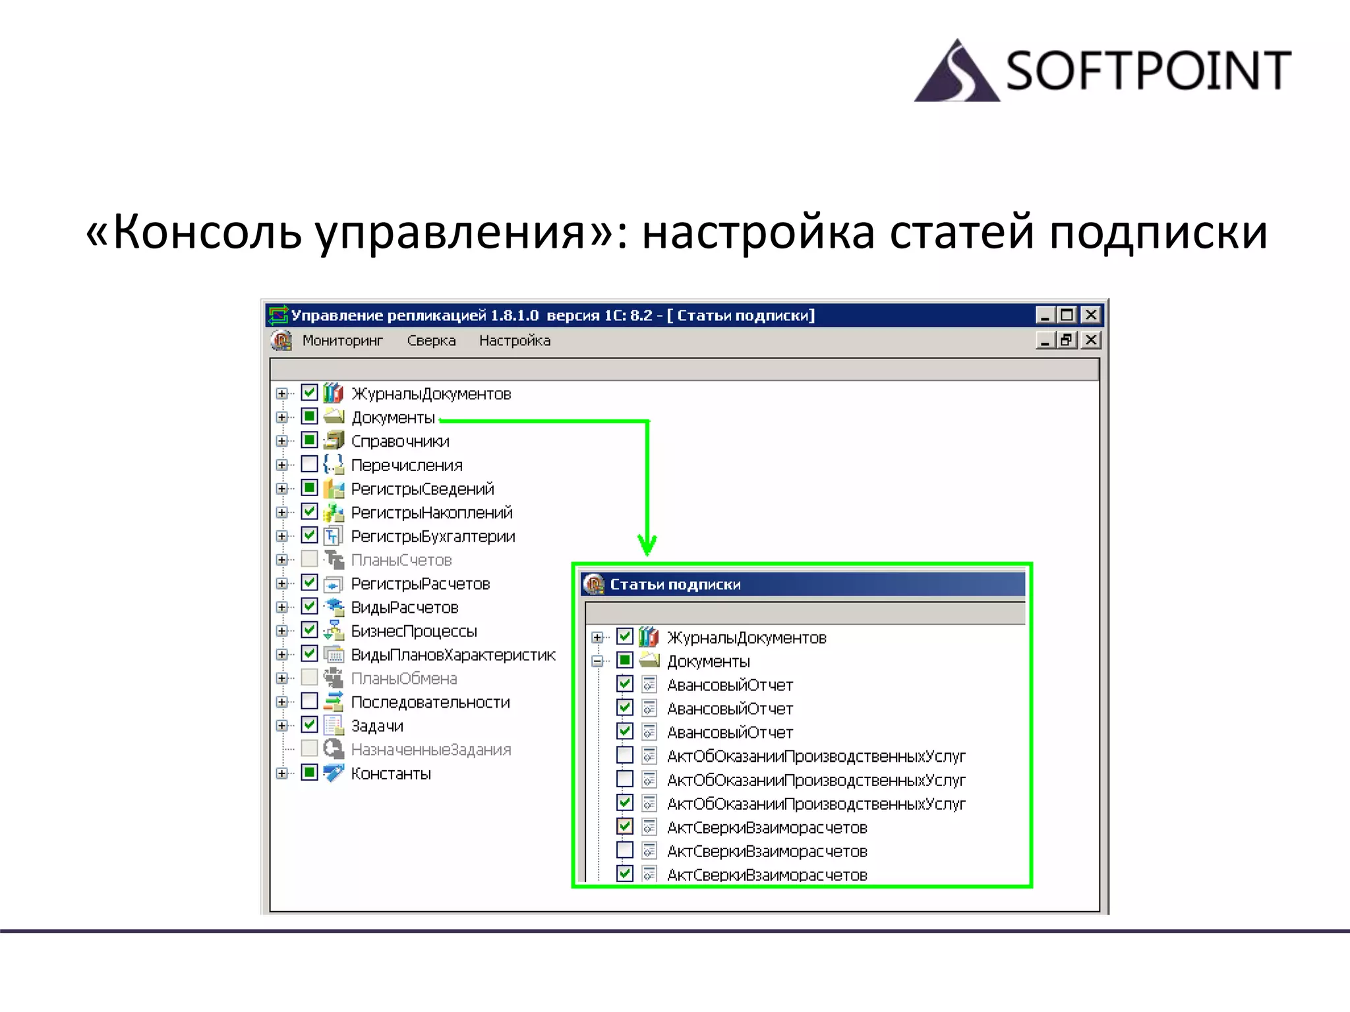Expand ЖурналыДокументов in Статьи подписки panel
Screen dimensions: 1350x1012
[x=598, y=637]
